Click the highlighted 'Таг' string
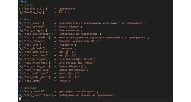Image resolution: width=191 pixels, height=102 pixels. [61, 12]
